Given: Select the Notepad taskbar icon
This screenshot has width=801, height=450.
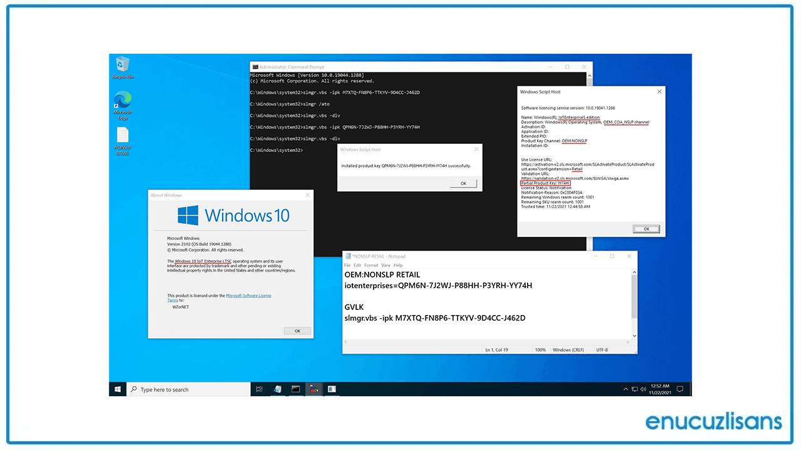Looking at the screenshot, I should click(x=277, y=389).
